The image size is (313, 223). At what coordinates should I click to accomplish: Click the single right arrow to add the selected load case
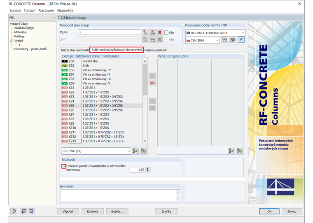pyautogui.click(x=152, y=76)
